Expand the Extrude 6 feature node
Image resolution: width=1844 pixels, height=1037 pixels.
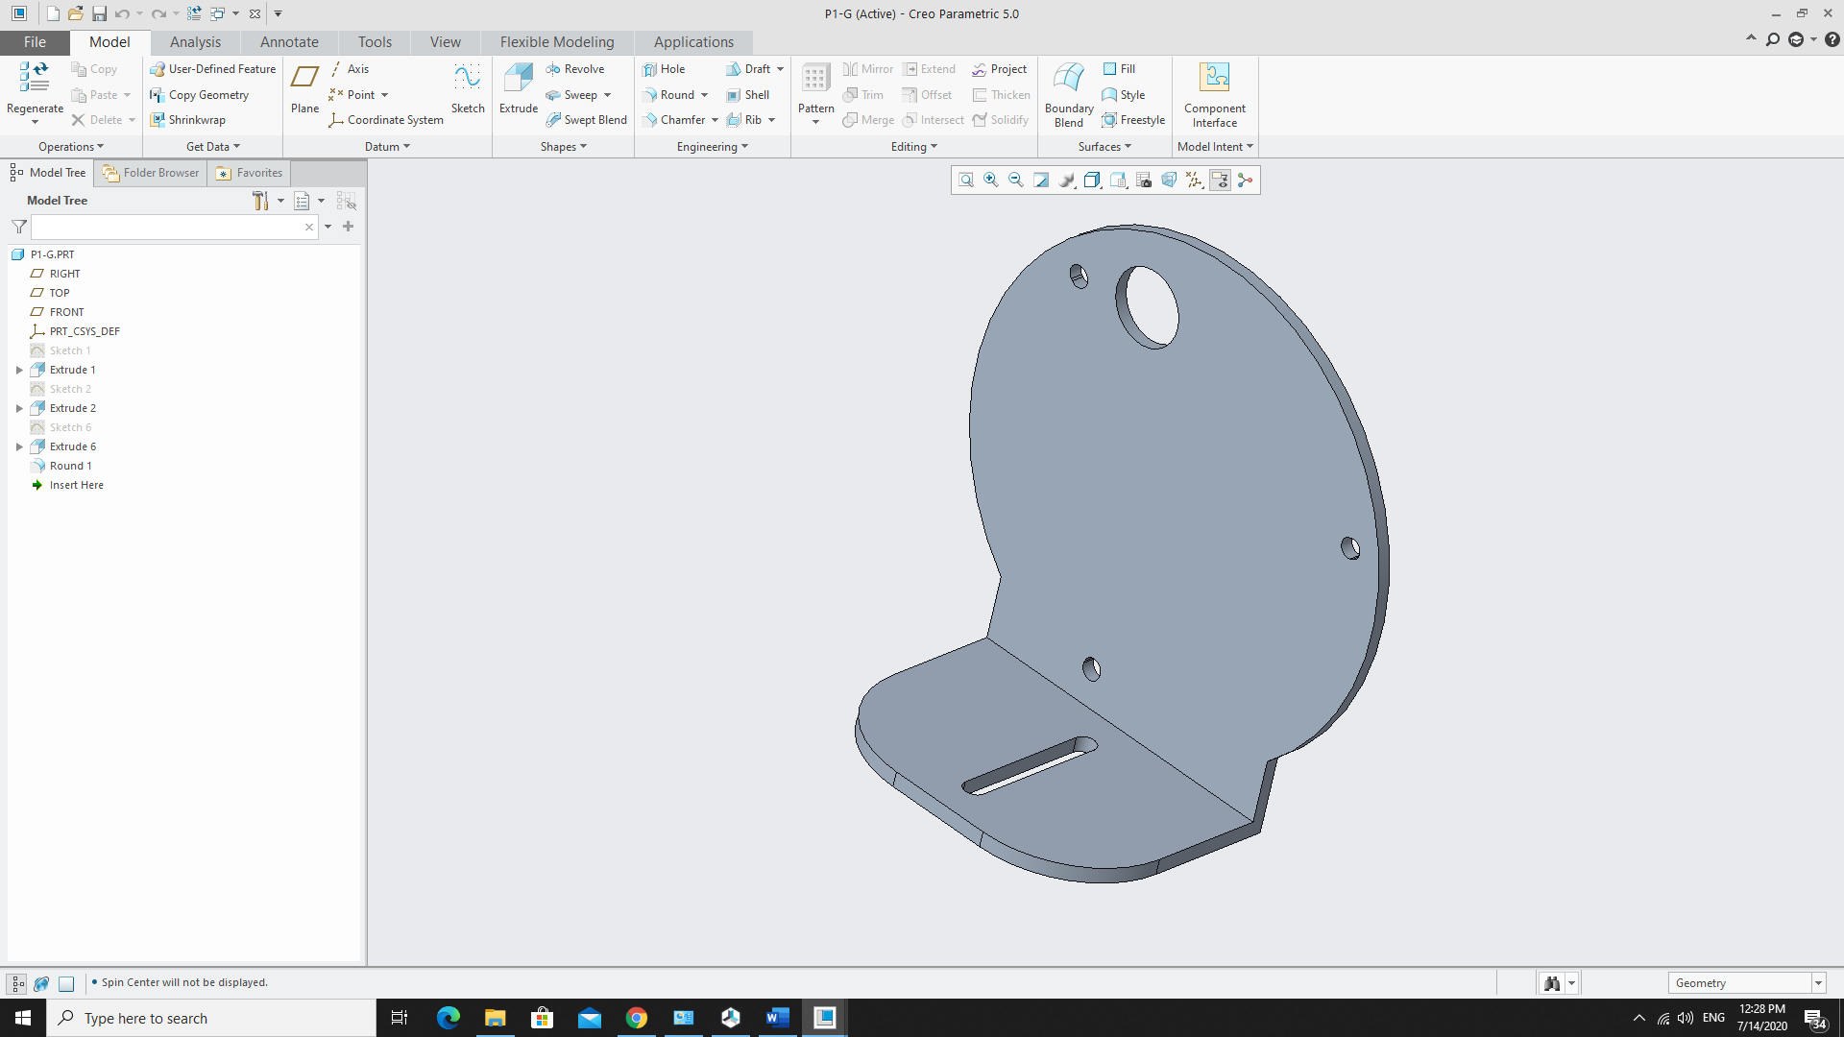pos(19,446)
